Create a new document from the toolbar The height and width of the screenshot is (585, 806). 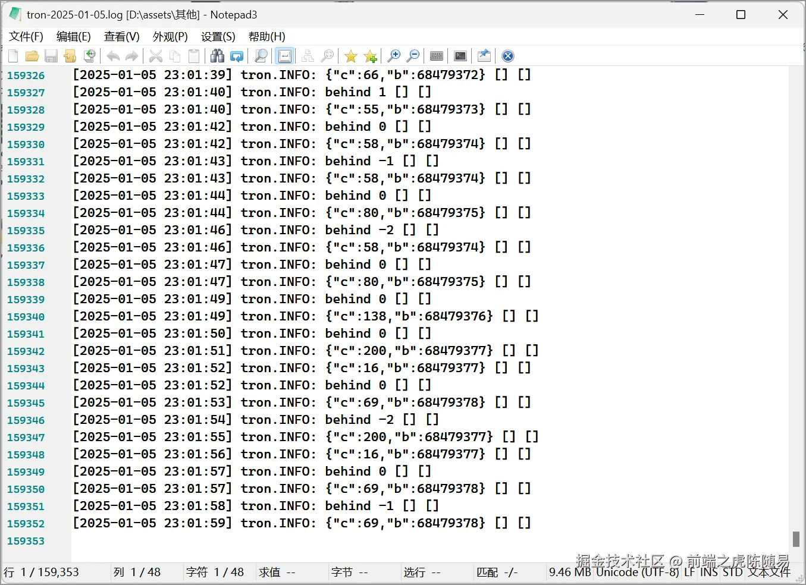(13, 56)
